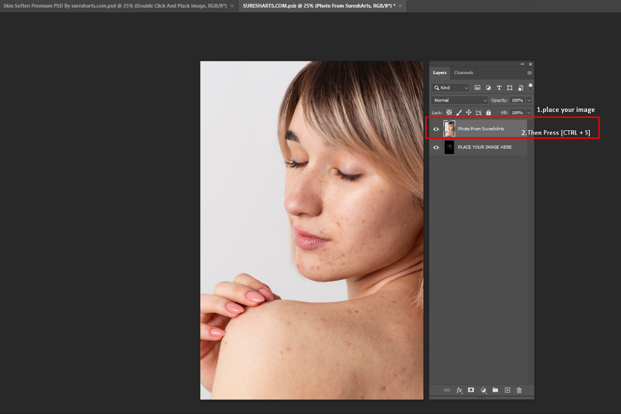Close the Skin Soften Premium PSD tab
Screen dimensions: 621x414
click(x=232, y=6)
